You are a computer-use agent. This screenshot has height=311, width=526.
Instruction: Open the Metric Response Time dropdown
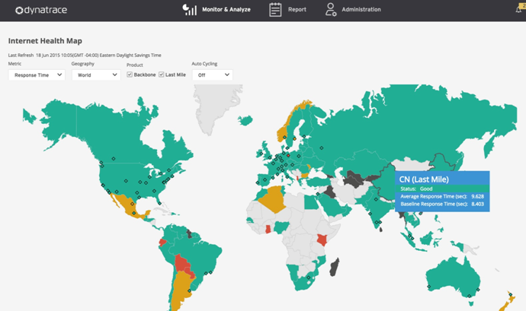pyautogui.click(x=36, y=75)
